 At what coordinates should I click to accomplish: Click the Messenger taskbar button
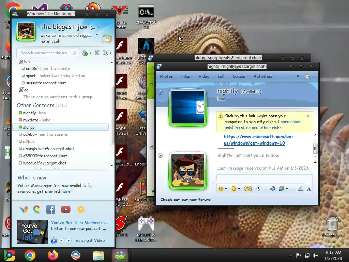click(120, 255)
